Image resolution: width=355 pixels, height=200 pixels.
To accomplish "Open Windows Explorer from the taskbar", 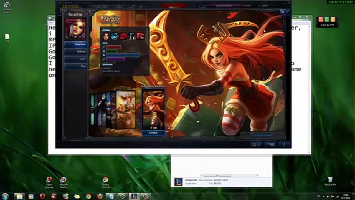I will pyautogui.click(x=19, y=196).
